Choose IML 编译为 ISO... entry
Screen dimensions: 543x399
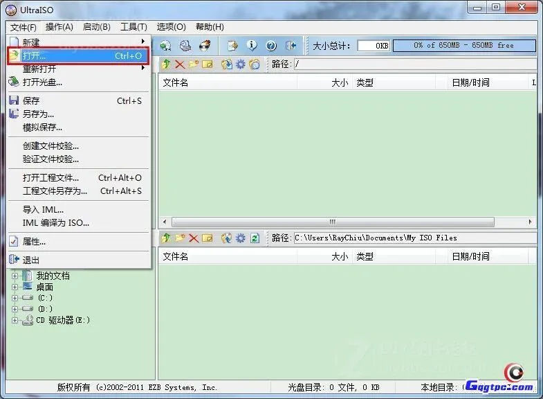[79, 223]
